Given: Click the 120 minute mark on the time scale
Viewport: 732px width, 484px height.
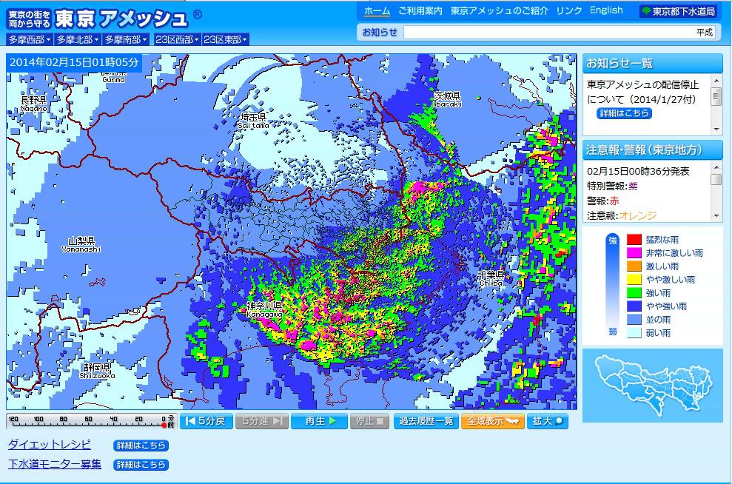Looking at the screenshot, I should coord(13,419).
